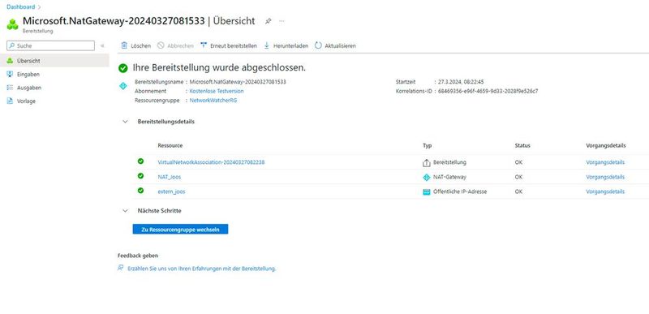Click Zu Ressourcengruppe wechseln button
Image resolution: width=649 pixels, height=314 pixels.
coord(180,229)
